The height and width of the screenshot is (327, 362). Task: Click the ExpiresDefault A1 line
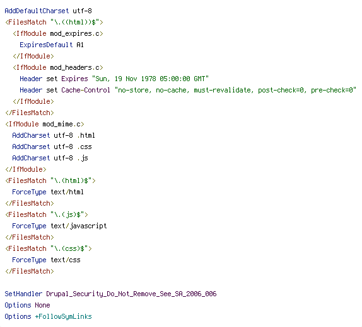pyautogui.click(x=52, y=45)
